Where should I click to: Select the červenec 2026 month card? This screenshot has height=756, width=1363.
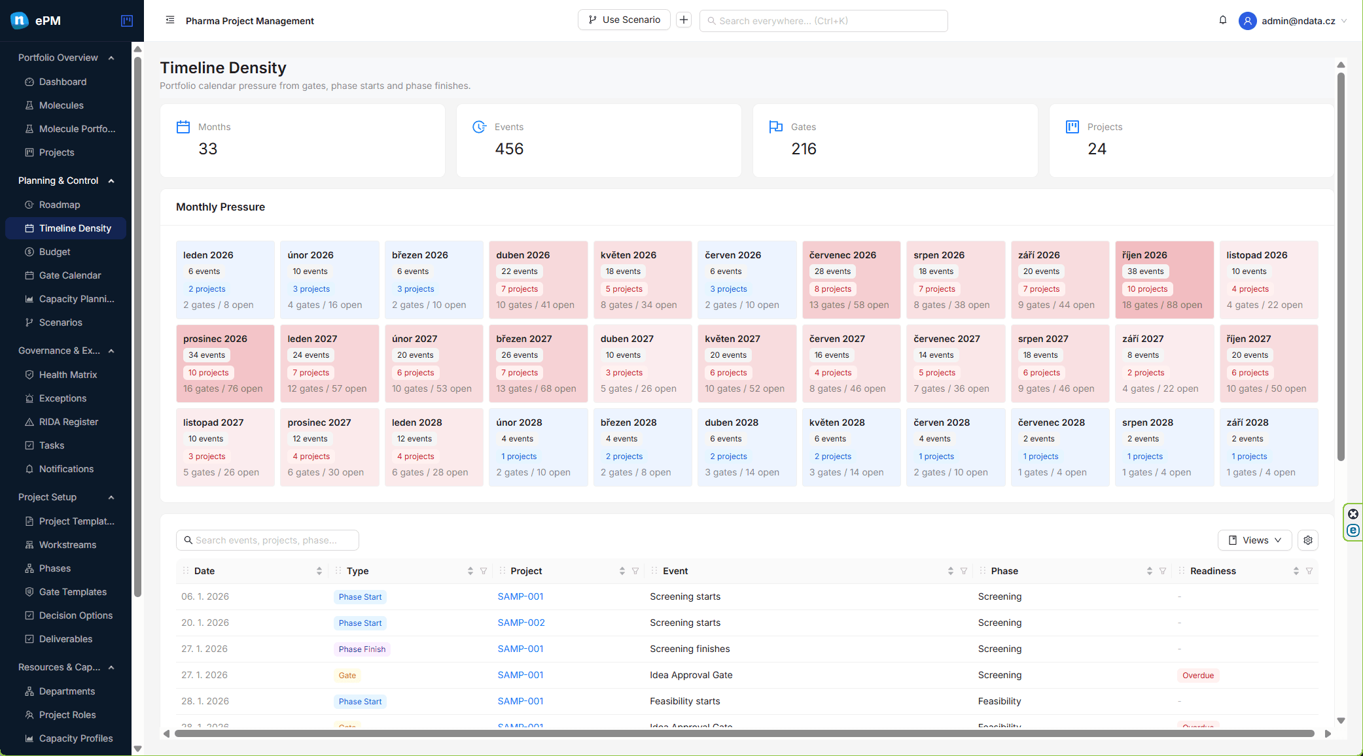[851, 280]
